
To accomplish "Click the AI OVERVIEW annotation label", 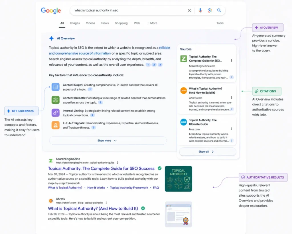I will click(268, 28).
